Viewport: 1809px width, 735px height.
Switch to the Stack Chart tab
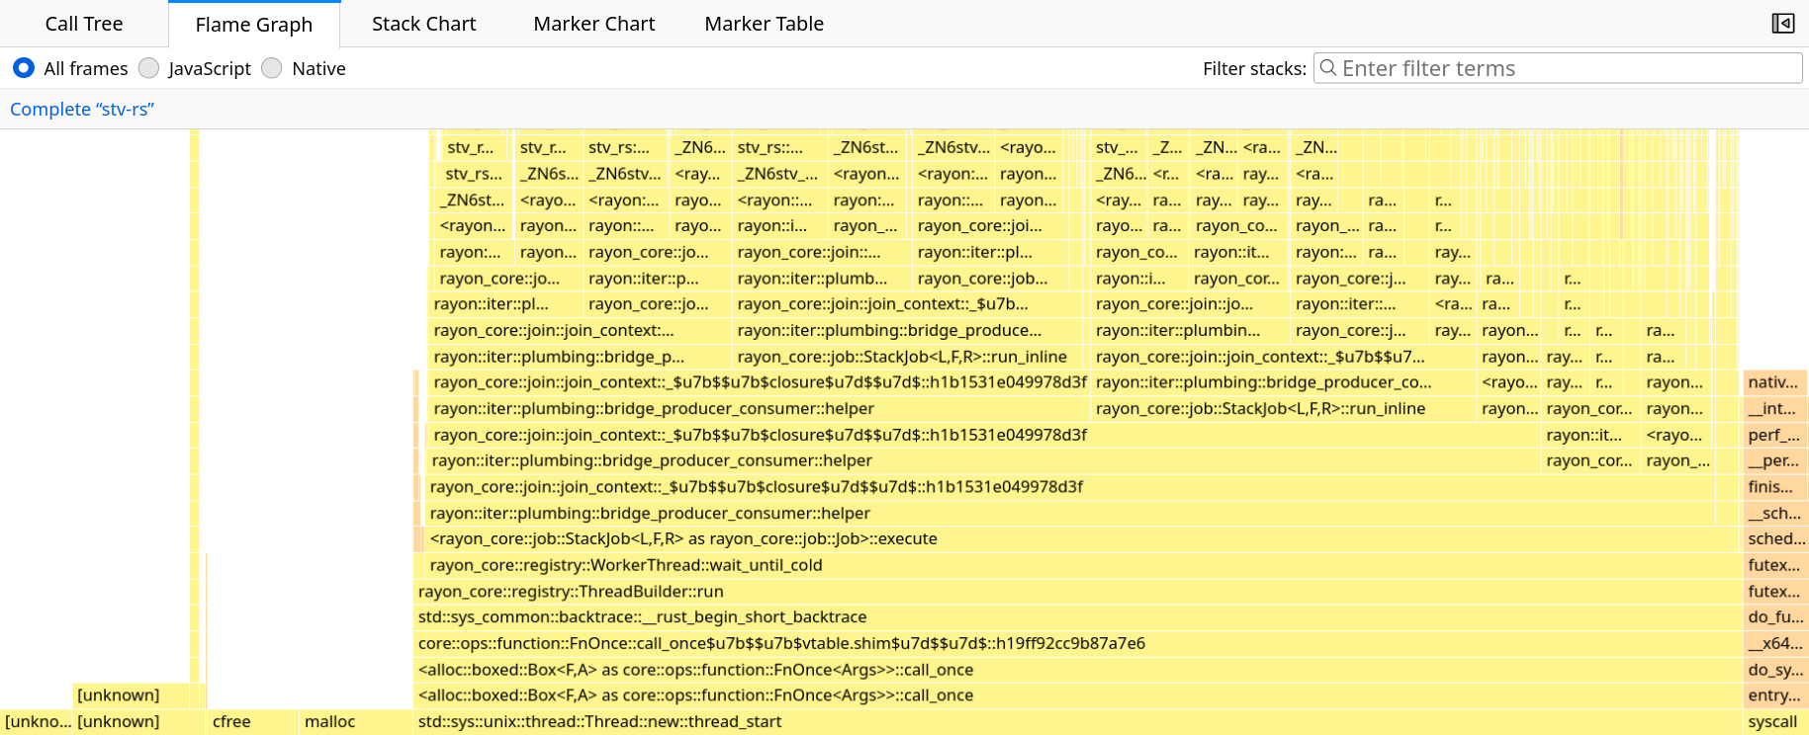(423, 24)
